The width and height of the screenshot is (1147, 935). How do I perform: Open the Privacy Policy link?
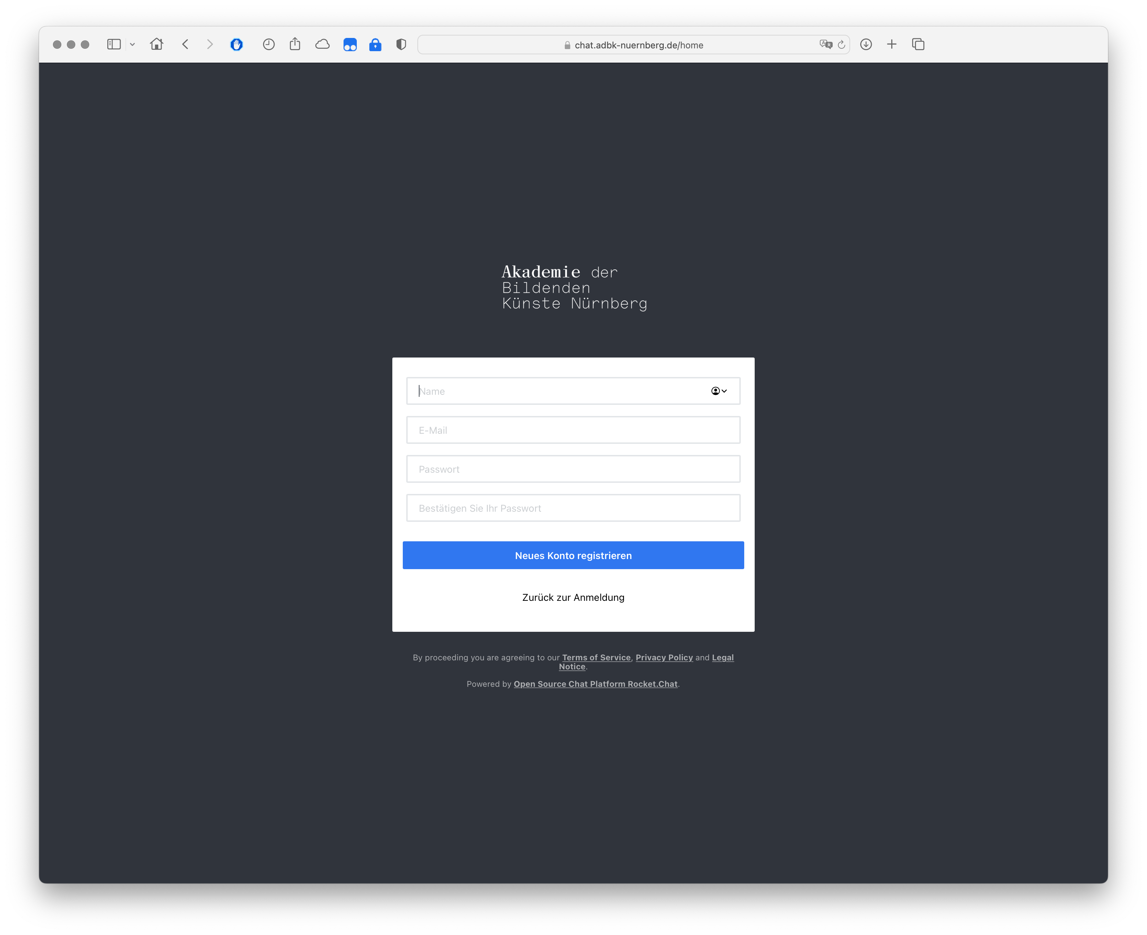click(x=664, y=658)
